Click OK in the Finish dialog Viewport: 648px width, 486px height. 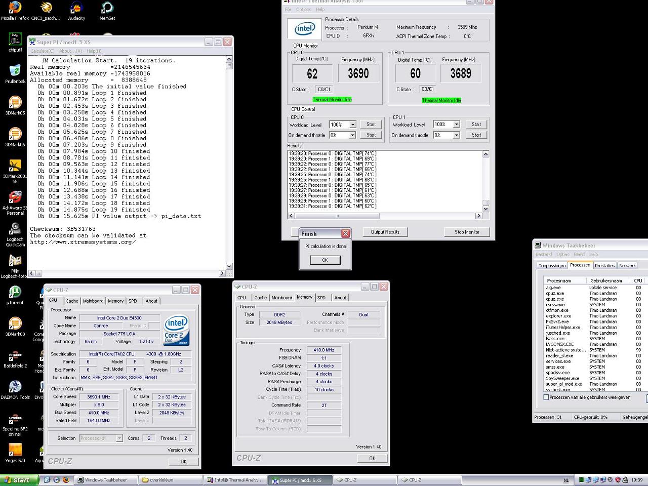click(325, 260)
